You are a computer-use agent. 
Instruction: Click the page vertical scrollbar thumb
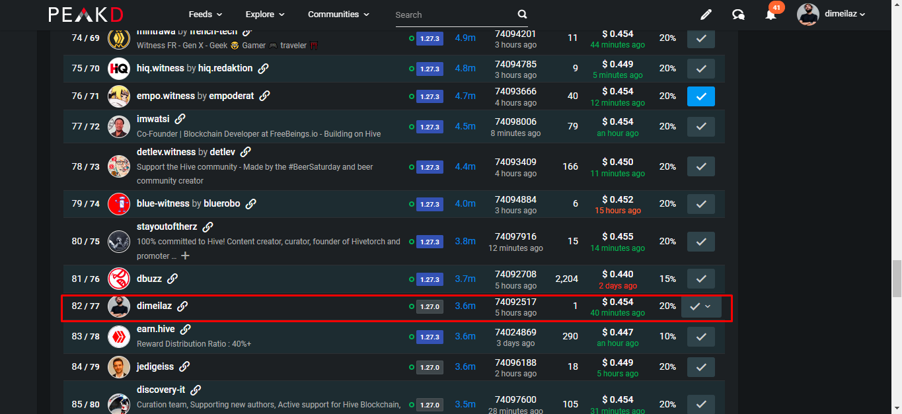tap(897, 278)
